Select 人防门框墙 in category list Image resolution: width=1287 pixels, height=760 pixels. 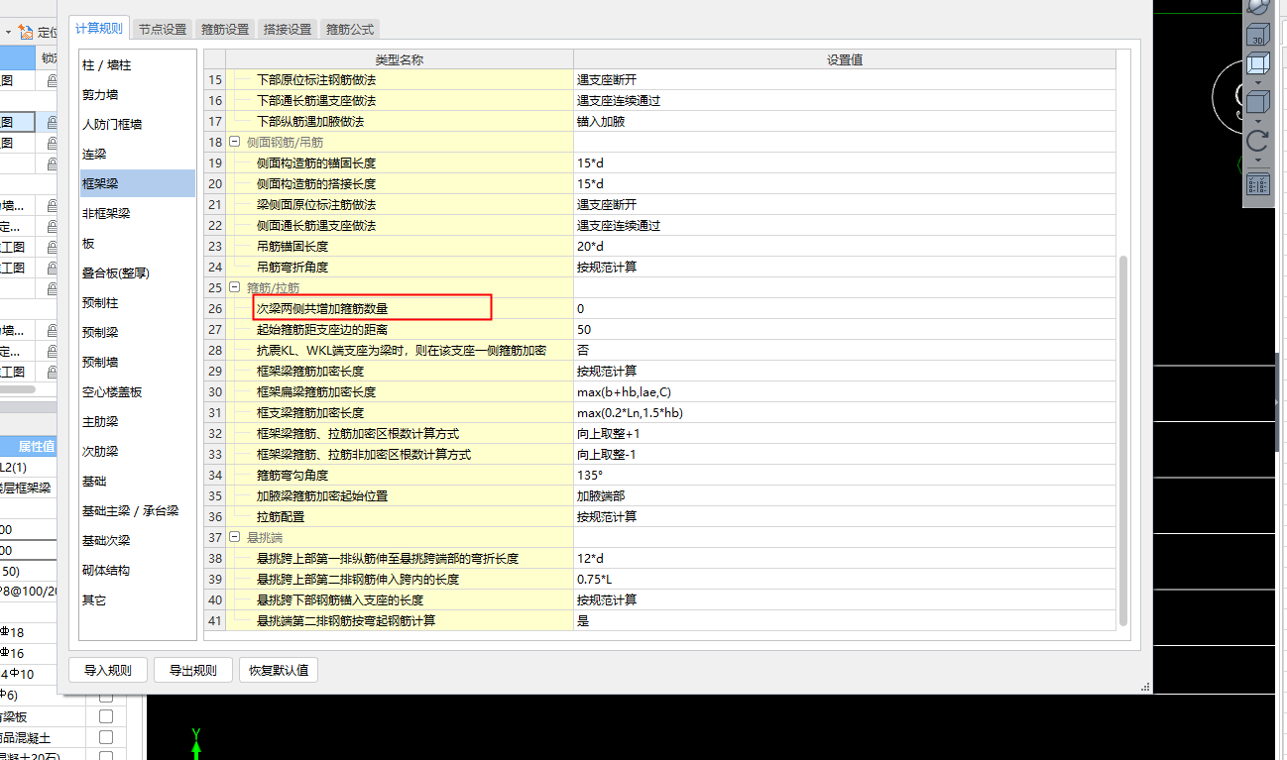(137, 125)
